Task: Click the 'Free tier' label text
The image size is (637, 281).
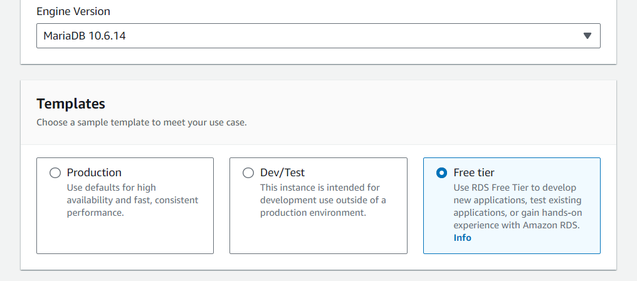Action: tap(474, 172)
